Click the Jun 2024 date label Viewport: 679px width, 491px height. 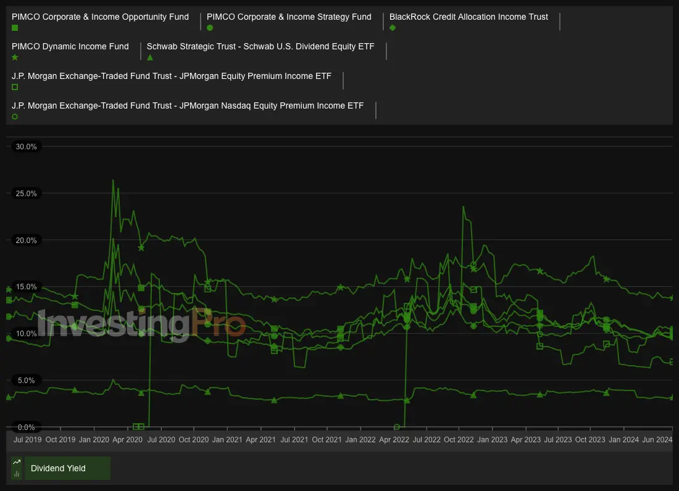657,440
